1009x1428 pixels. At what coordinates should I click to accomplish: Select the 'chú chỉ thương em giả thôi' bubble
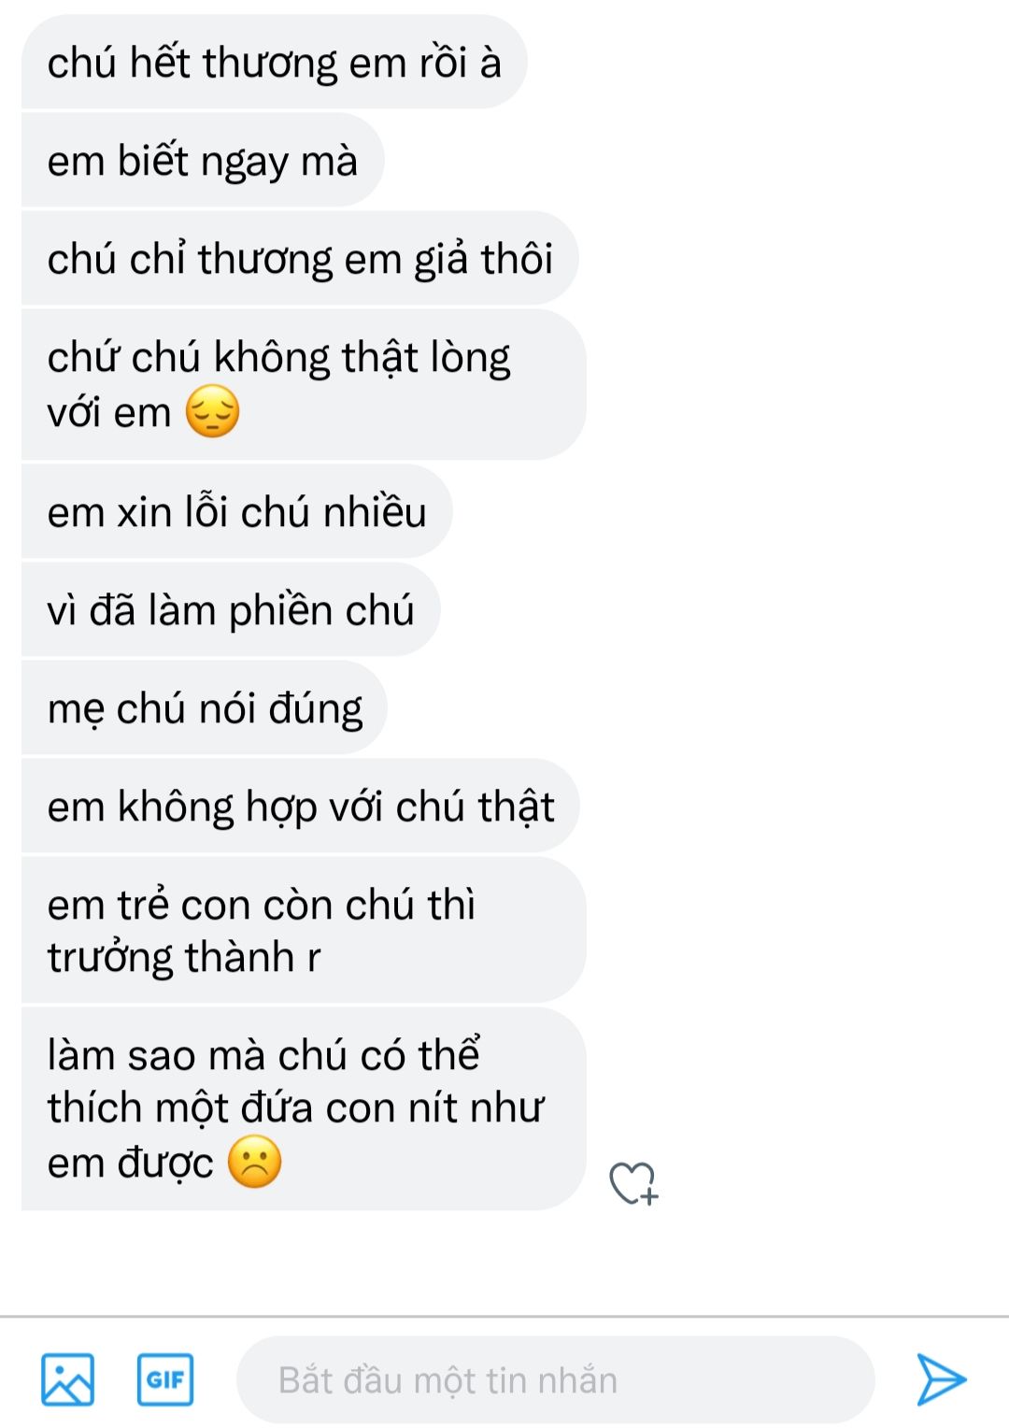pyautogui.click(x=300, y=259)
